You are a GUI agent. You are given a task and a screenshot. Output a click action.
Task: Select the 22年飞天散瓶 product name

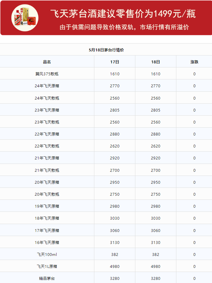[47, 146]
